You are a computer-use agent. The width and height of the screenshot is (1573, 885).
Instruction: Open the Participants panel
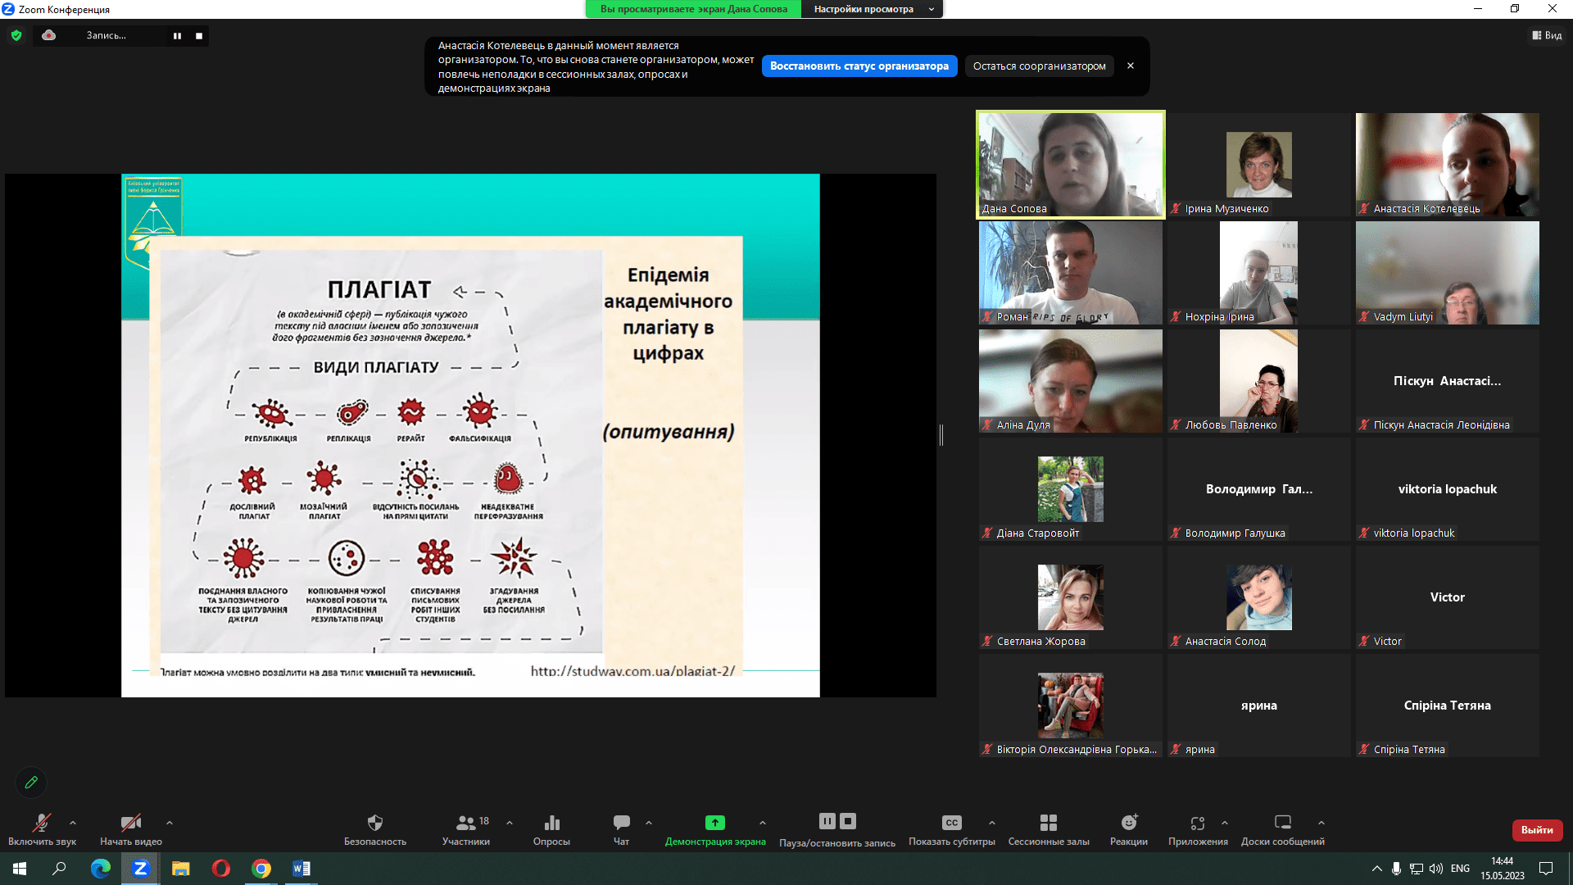pyautogui.click(x=465, y=823)
